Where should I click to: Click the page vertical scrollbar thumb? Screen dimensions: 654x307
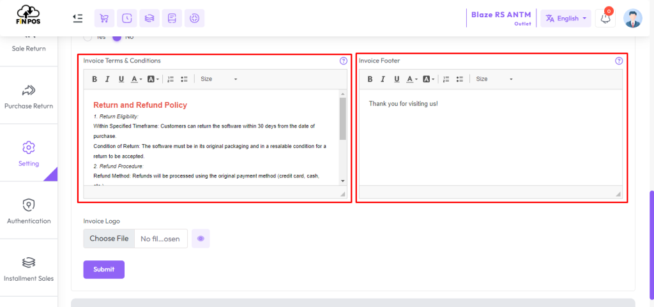pos(651,246)
